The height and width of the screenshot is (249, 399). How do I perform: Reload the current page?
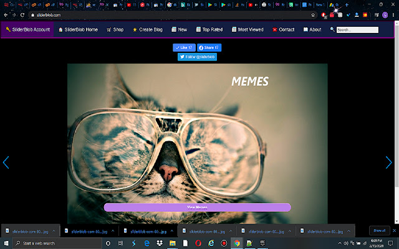point(22,15)
